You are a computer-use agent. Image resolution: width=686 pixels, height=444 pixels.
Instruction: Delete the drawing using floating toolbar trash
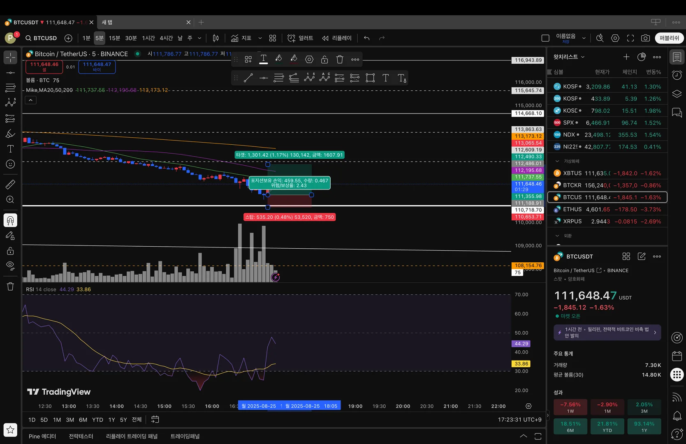coord(340,60)
